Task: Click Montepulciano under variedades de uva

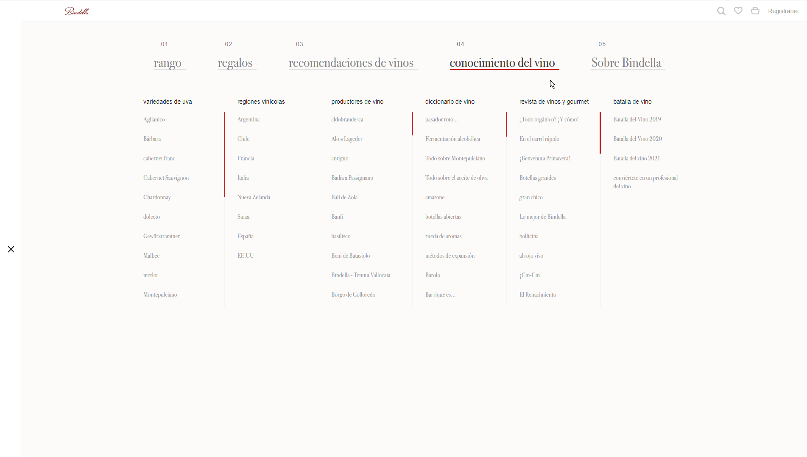Action: (x=160, y=294)
